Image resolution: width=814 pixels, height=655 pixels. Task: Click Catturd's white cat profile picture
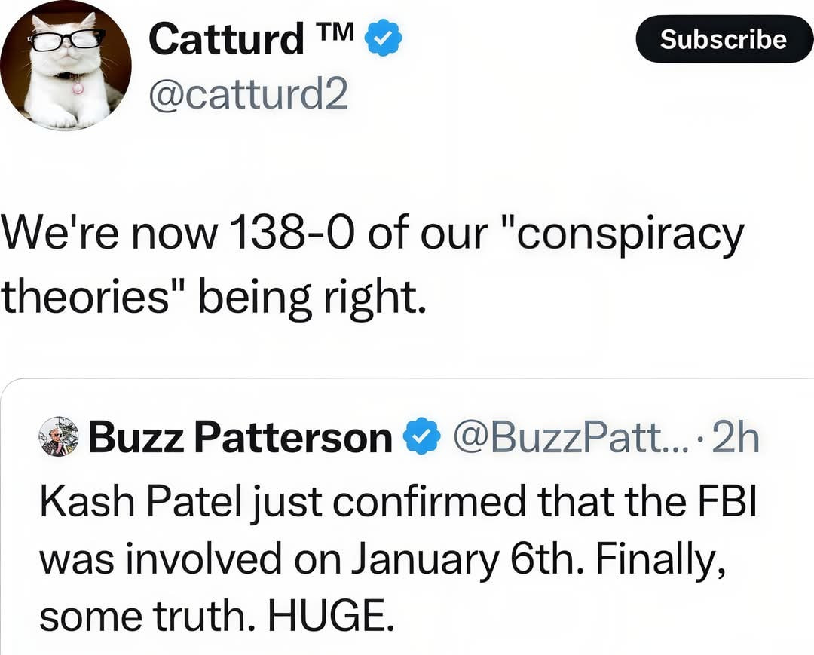coord(66,66)
